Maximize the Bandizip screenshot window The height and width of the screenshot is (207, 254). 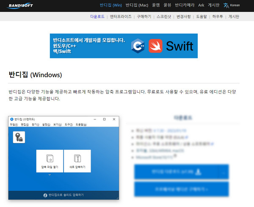click(x=104, y=119)
